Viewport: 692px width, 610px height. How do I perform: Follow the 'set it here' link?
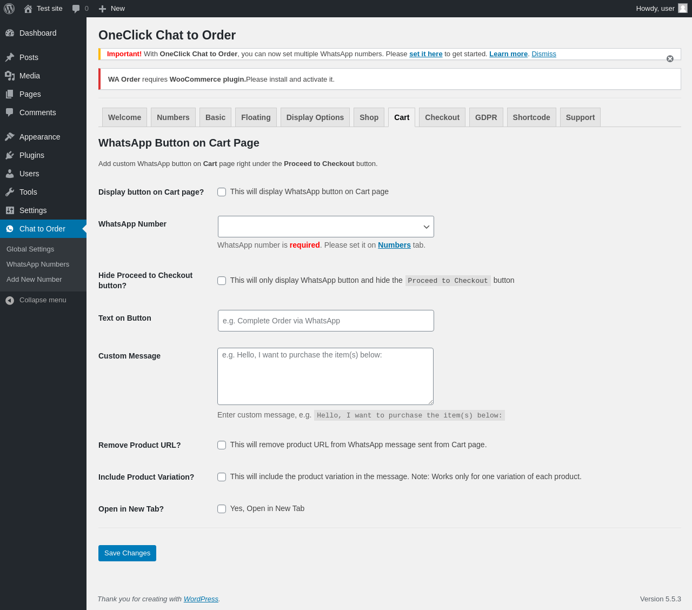[x=426, y=54]
